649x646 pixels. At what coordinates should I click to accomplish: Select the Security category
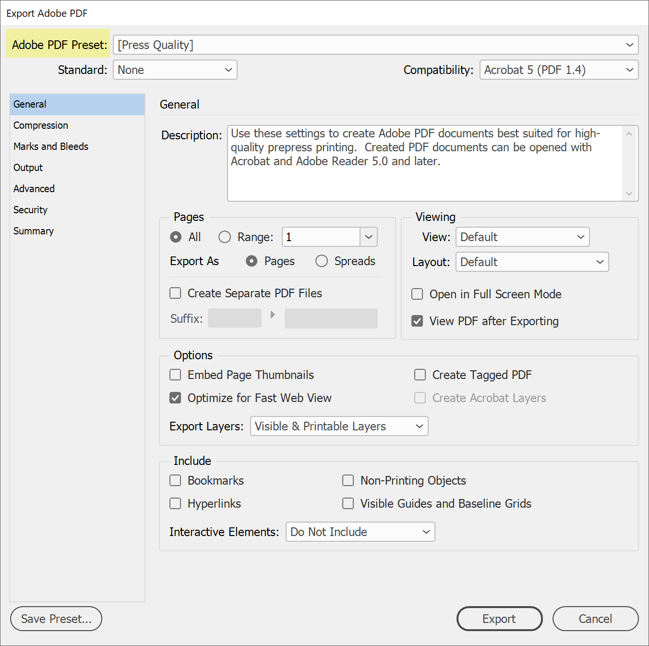pyautogui.click(x=77, y=210)
